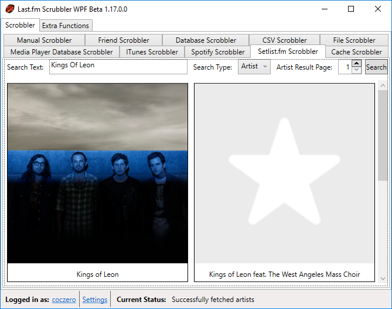Click the results scroll down arrow
Viewport: 392px width, 309px height.
383,279
